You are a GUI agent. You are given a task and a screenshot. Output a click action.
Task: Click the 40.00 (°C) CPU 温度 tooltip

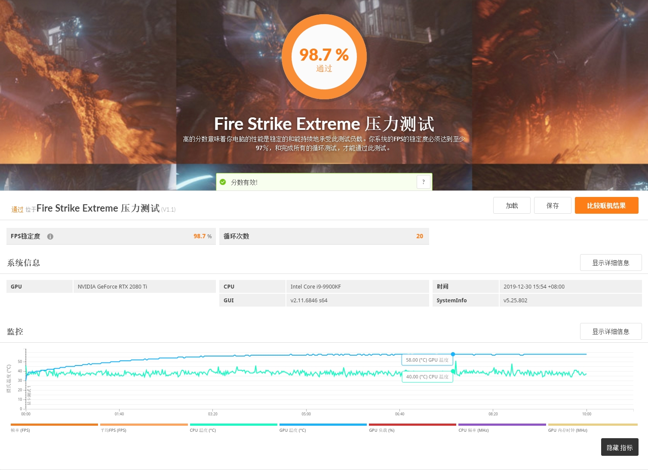coord(427,377)
